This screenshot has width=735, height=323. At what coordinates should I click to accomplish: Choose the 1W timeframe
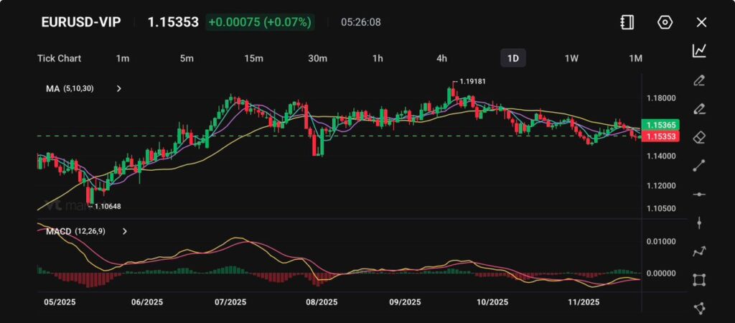coord(571,58)
